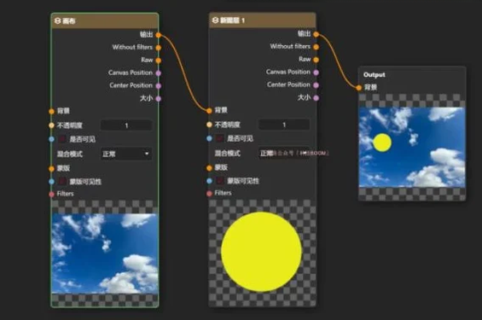Click yellow circle preview in 新图层 1 node
Viewport: 482px width, 320px height.
pyautogui.click(x=262, y=252)
